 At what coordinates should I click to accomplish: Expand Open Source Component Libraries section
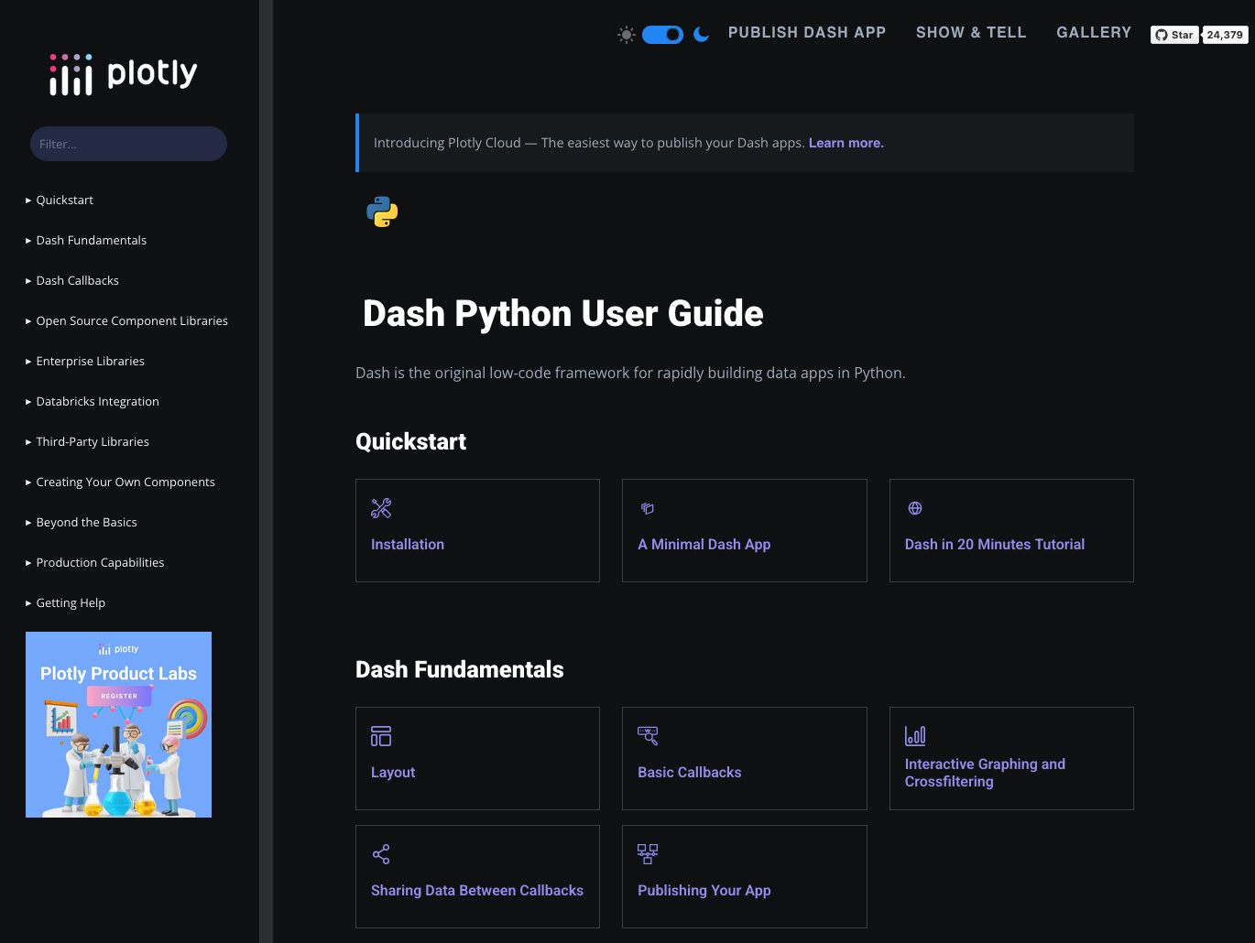pyautogui.click(x=131, y=321)
